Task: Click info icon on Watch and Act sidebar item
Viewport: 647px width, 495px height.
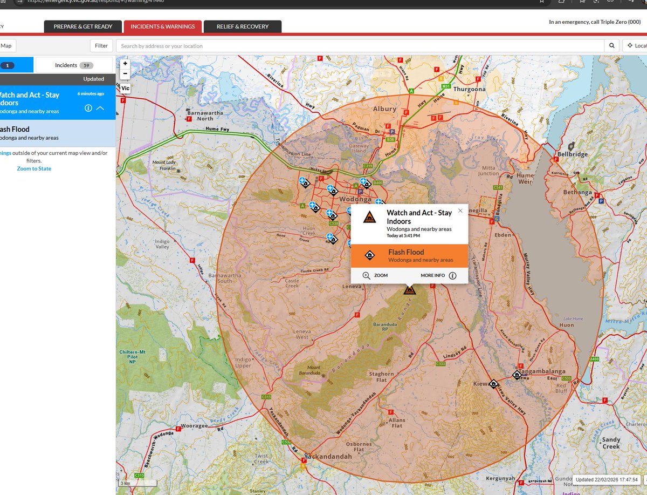Action: [x=88, y=109]
